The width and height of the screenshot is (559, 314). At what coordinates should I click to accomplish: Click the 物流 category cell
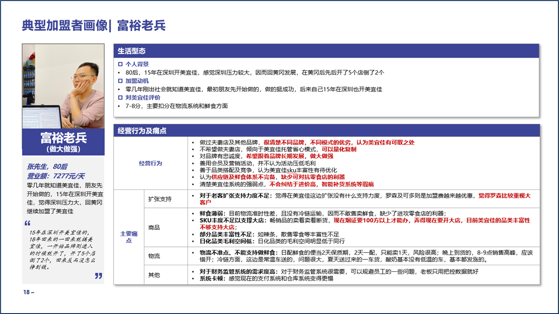click(166, 256)
